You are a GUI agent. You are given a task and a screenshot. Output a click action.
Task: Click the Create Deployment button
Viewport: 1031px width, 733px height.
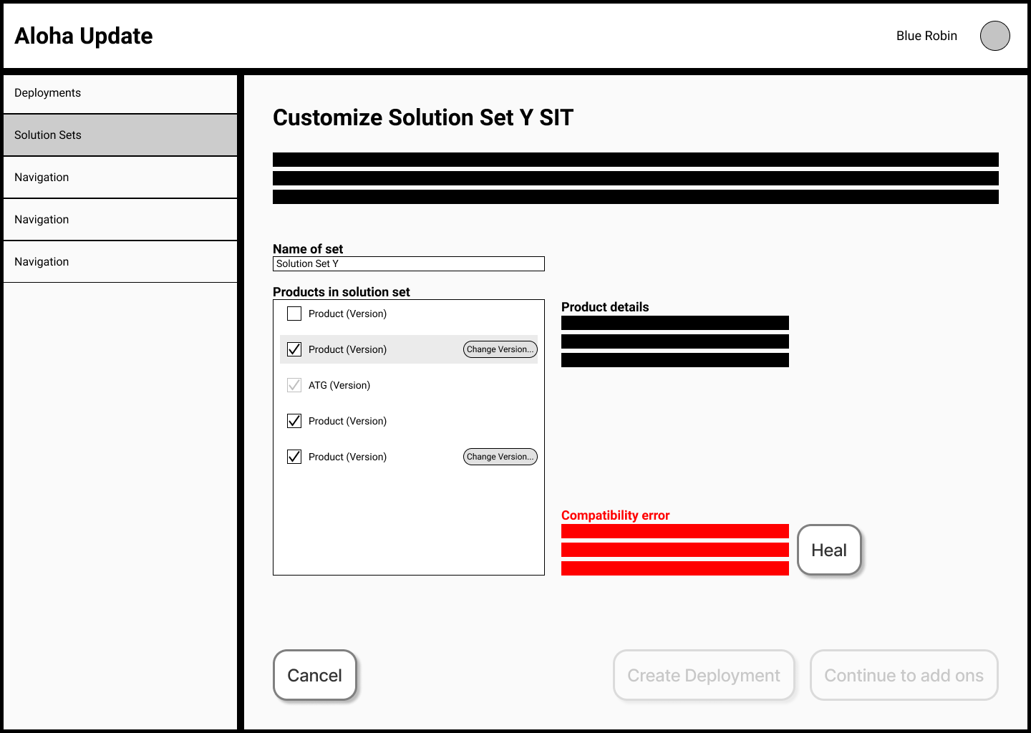pyautogui.click(x=703, y=675)
